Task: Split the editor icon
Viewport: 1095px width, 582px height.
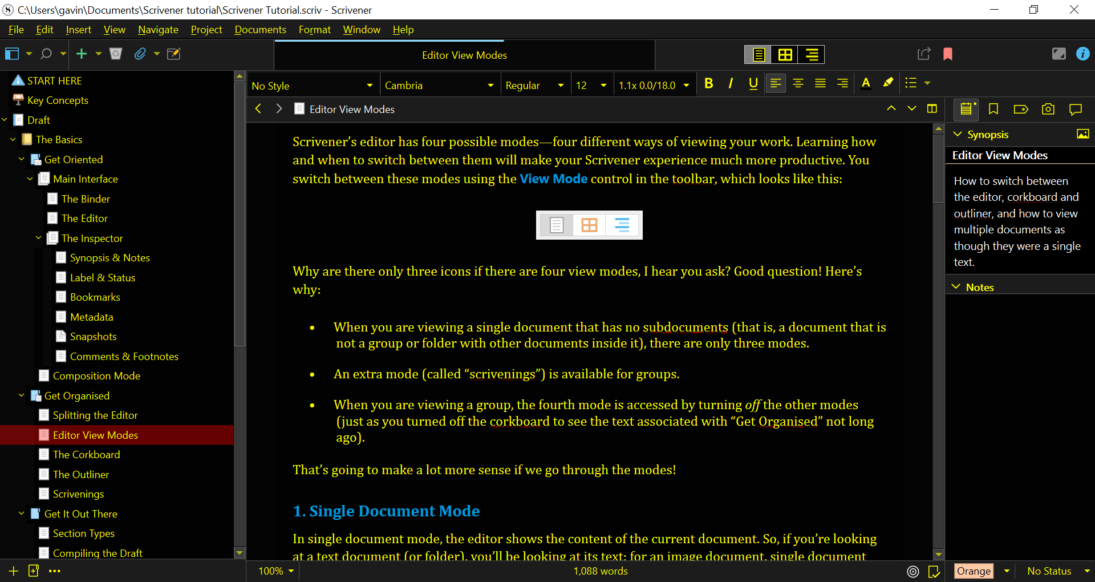Action: pos(932,108)
